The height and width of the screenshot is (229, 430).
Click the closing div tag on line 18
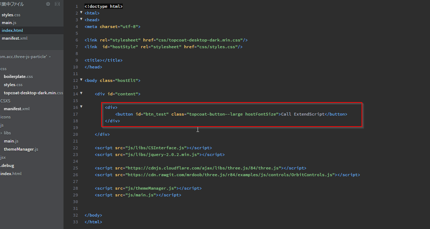click(x=112, y=121)
